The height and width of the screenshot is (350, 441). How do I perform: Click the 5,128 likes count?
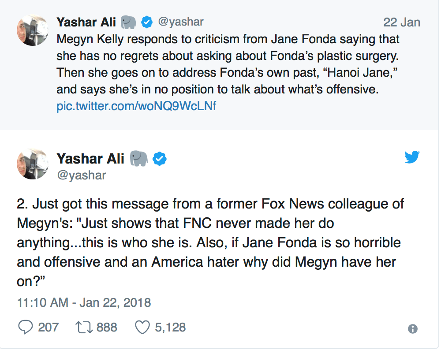pos(170,327)
